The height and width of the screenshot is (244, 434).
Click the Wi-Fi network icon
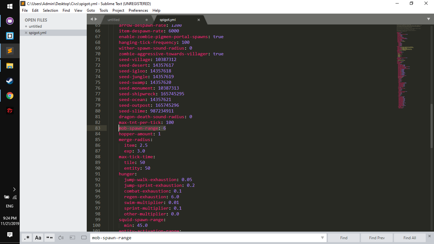(14, 197)
